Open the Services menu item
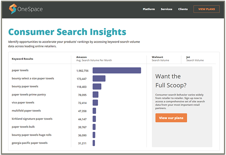The image size is (226, 155). 166,9
